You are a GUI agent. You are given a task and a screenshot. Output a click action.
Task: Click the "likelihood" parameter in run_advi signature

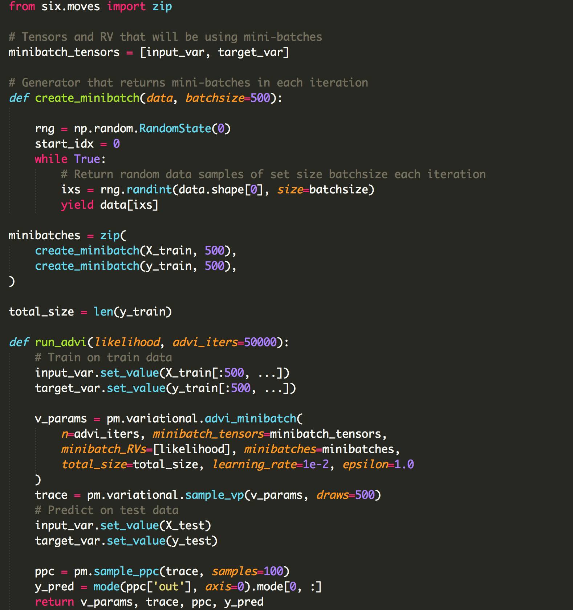(127, 342)
